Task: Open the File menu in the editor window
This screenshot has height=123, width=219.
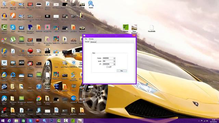Action: 86,39
